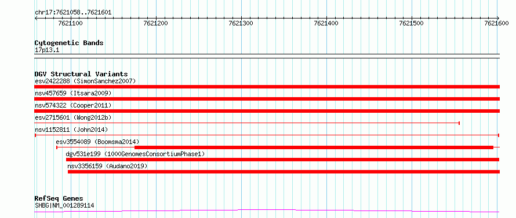Click variant label esv3554089 (Boomsma2014)
This screenshot has width=516, height=218.
[98, 142]
